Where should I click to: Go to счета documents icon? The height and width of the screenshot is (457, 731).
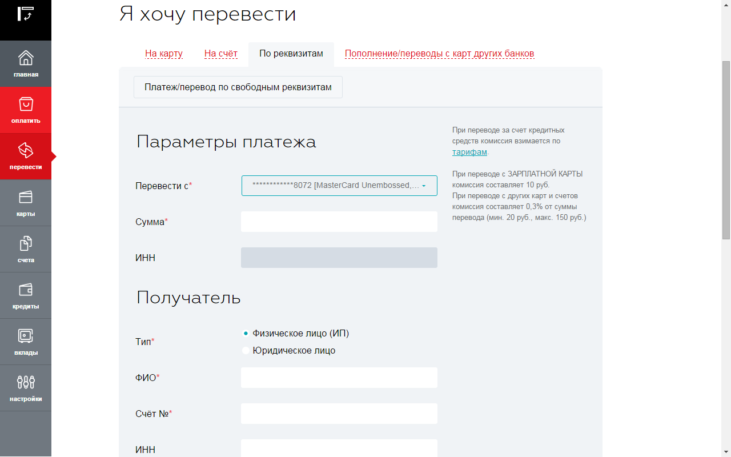26,244
